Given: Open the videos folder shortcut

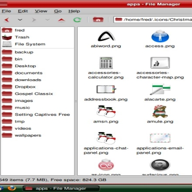Looking at the screenshot, I should (37, 128).
